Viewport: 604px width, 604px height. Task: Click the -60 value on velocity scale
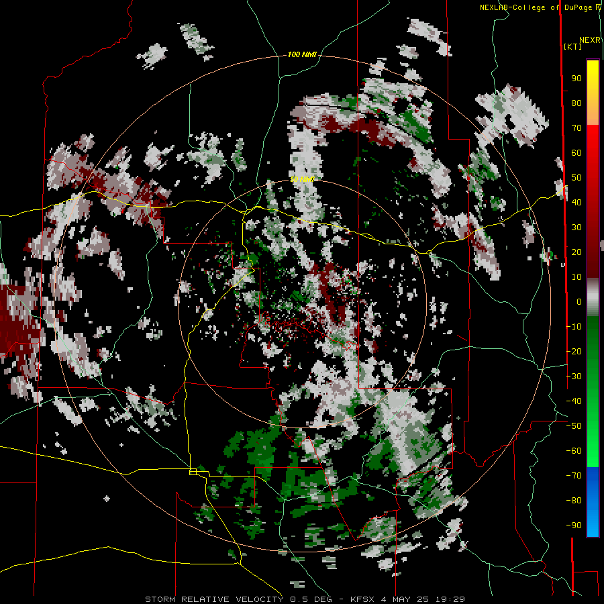(574, 451)
